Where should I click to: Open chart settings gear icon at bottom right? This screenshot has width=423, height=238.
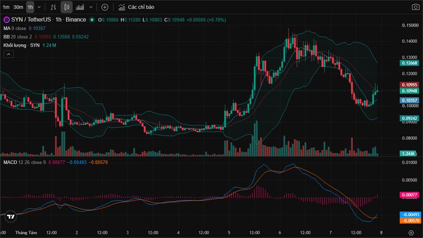tap(411, 232)
